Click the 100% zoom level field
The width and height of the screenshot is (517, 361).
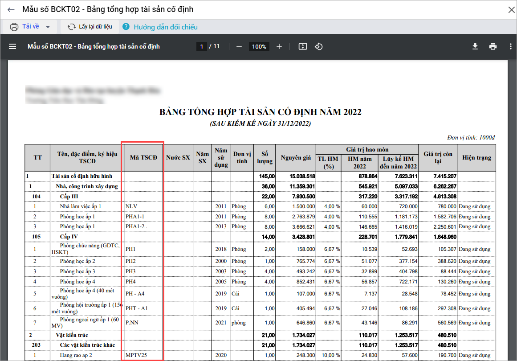pyautogui.click(x=259, y=46)
